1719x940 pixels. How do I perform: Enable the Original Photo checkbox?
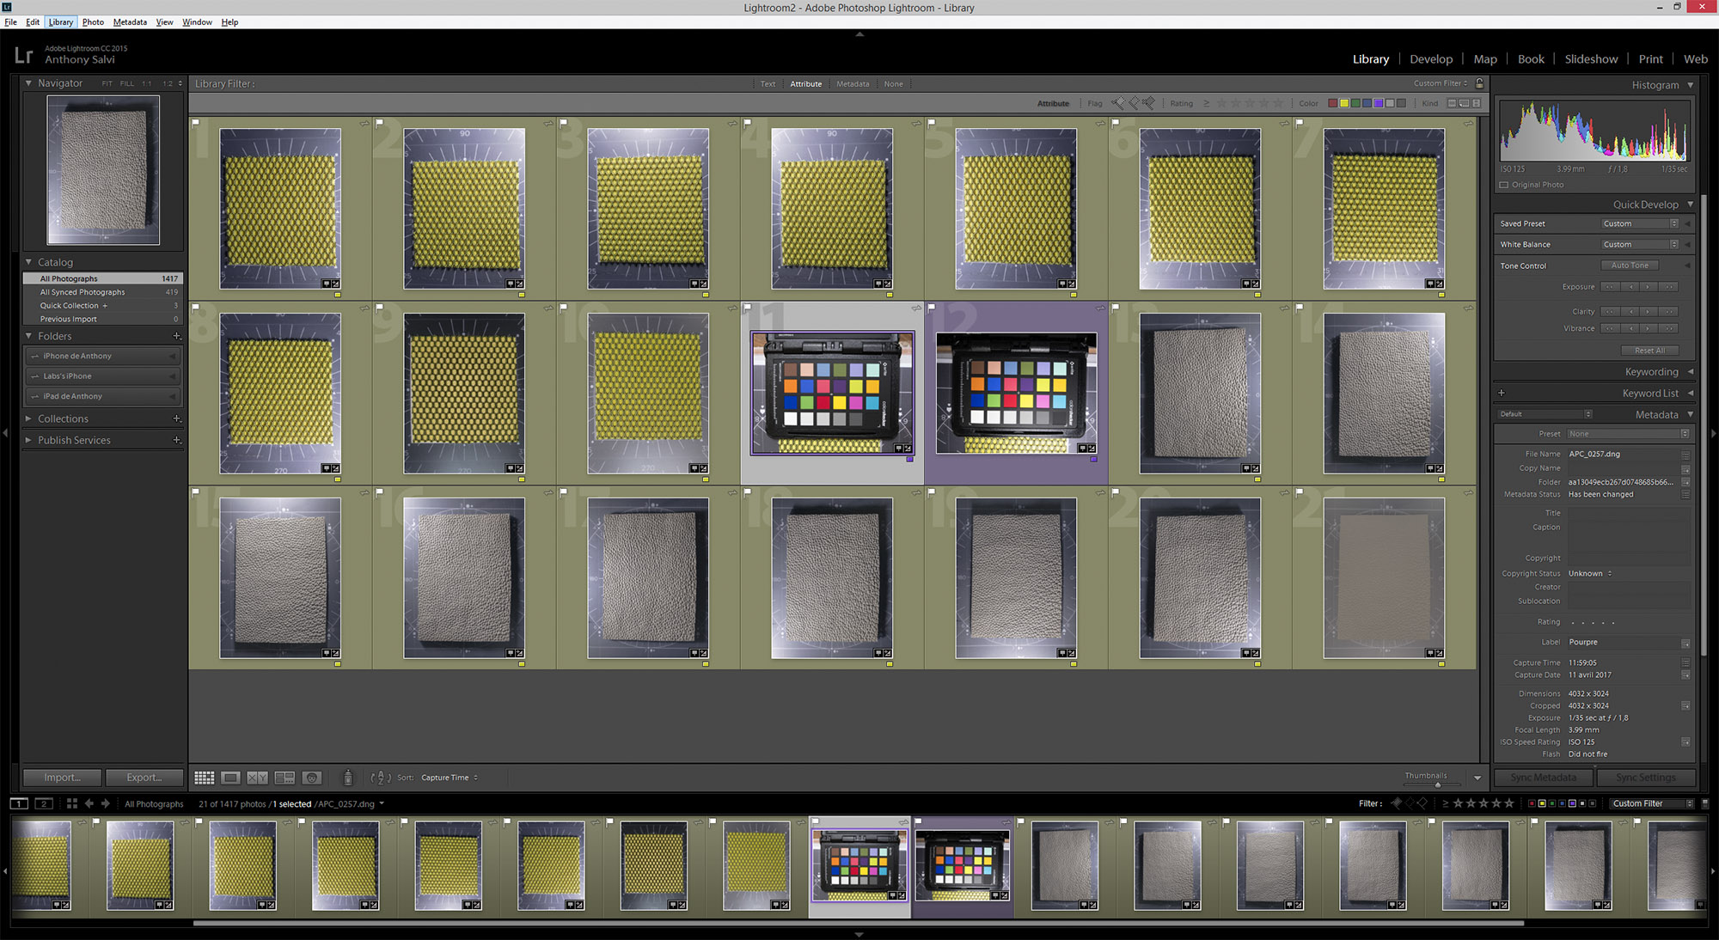[1504, 185]
